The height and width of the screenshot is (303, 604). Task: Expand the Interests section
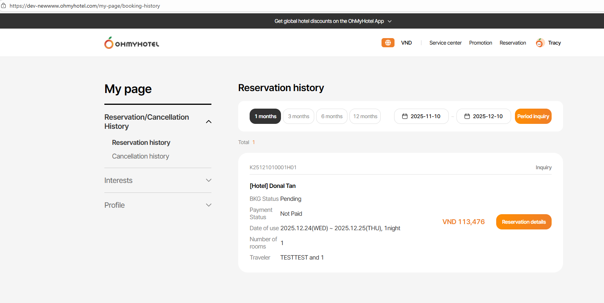tap(209, 180)
